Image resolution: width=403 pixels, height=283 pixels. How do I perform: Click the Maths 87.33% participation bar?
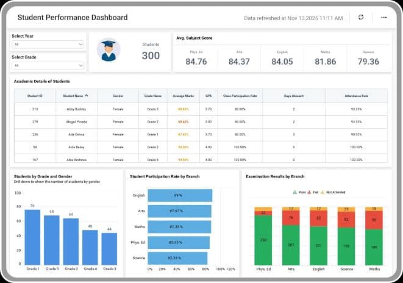click(x=179, y=227)
